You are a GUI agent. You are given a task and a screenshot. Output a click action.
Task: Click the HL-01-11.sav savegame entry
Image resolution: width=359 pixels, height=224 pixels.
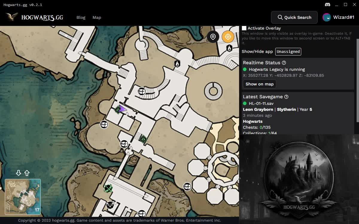[x=261, y=103]
